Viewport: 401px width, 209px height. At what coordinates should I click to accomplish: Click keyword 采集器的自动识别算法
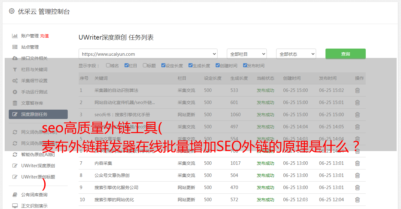point(116,90)
